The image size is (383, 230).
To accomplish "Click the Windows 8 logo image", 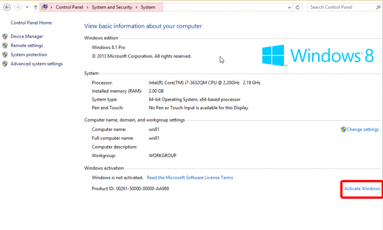I will coord(318,55).
